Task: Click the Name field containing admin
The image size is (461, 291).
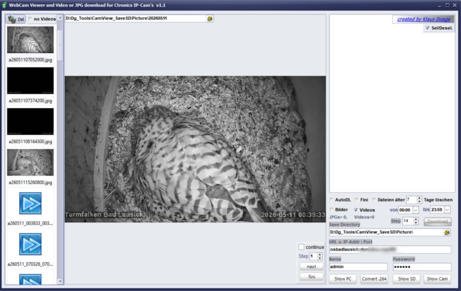Action: click(358, 266)
